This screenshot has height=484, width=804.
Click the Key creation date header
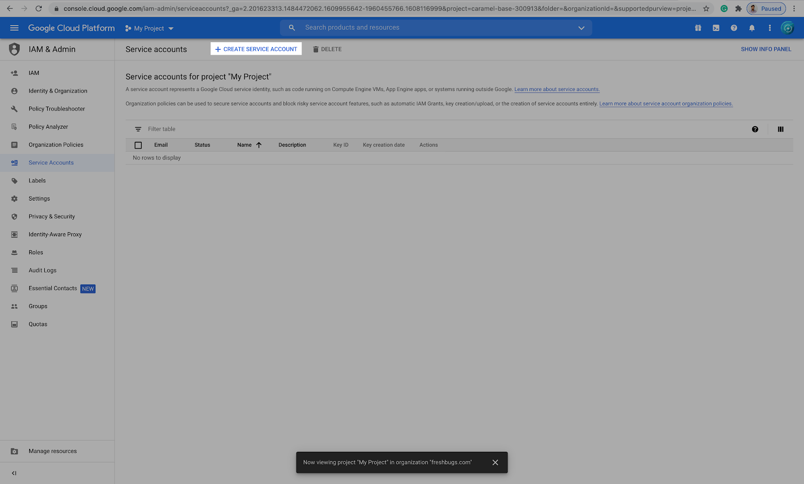[x=383, y=145]
